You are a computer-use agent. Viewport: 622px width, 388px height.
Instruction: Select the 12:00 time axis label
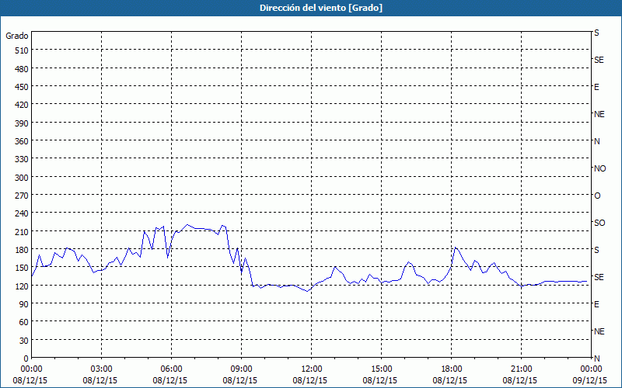[x=312, y=369]
